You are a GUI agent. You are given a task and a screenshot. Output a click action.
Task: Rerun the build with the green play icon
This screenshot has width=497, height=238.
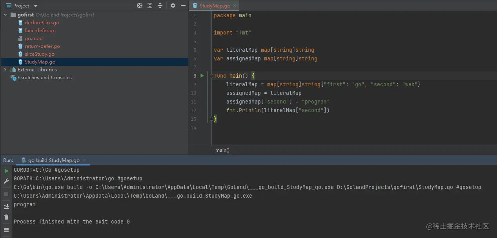[x=6, y=171]
